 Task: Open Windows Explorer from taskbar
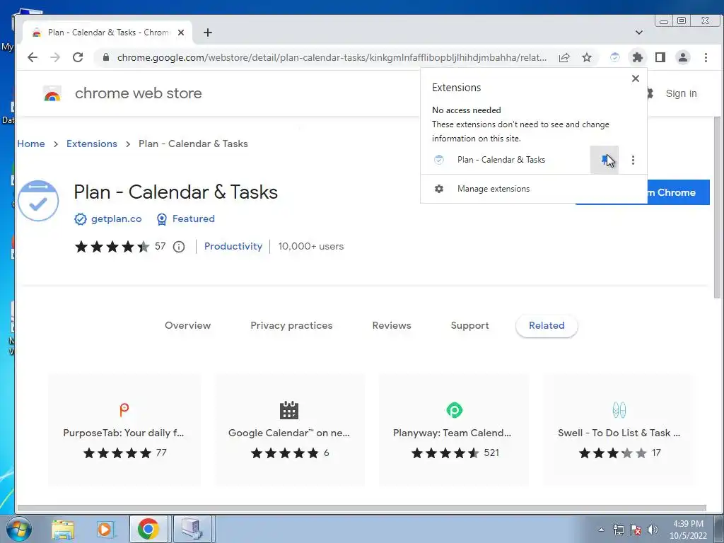pos(63,529)
